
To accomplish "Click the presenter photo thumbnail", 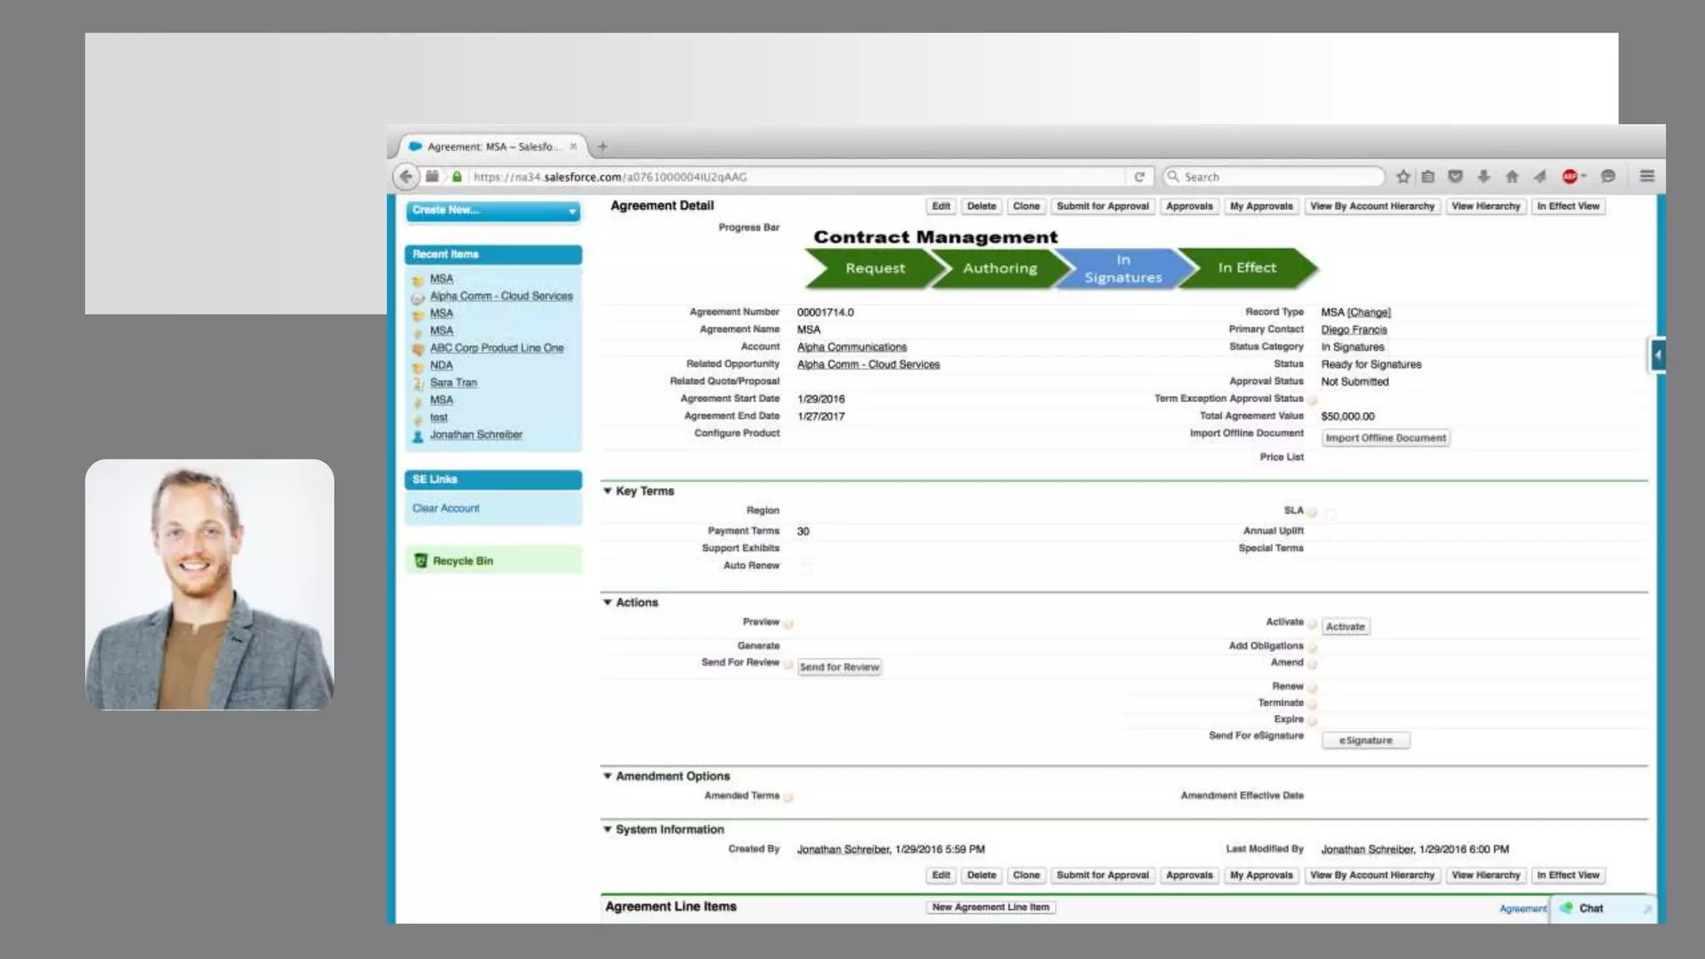I will (x=210, y=584).
